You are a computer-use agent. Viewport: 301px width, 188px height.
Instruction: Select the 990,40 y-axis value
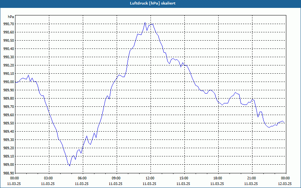(9, 49)
